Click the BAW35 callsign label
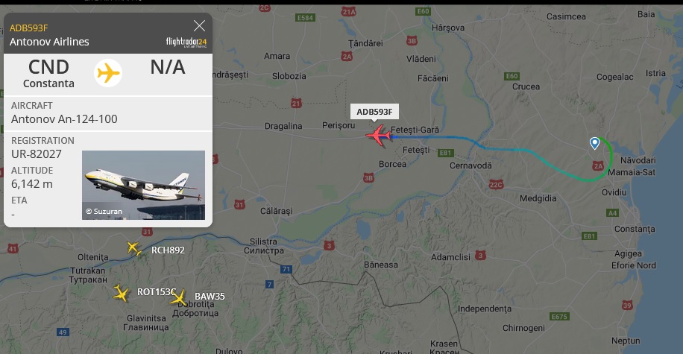Viewport: 683px width, 354px height. click(x=210, y=296)
